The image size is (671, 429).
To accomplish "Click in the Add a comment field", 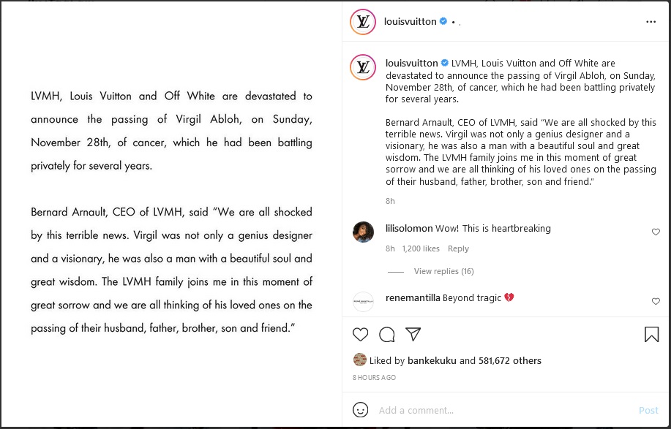I will point(498,411).
